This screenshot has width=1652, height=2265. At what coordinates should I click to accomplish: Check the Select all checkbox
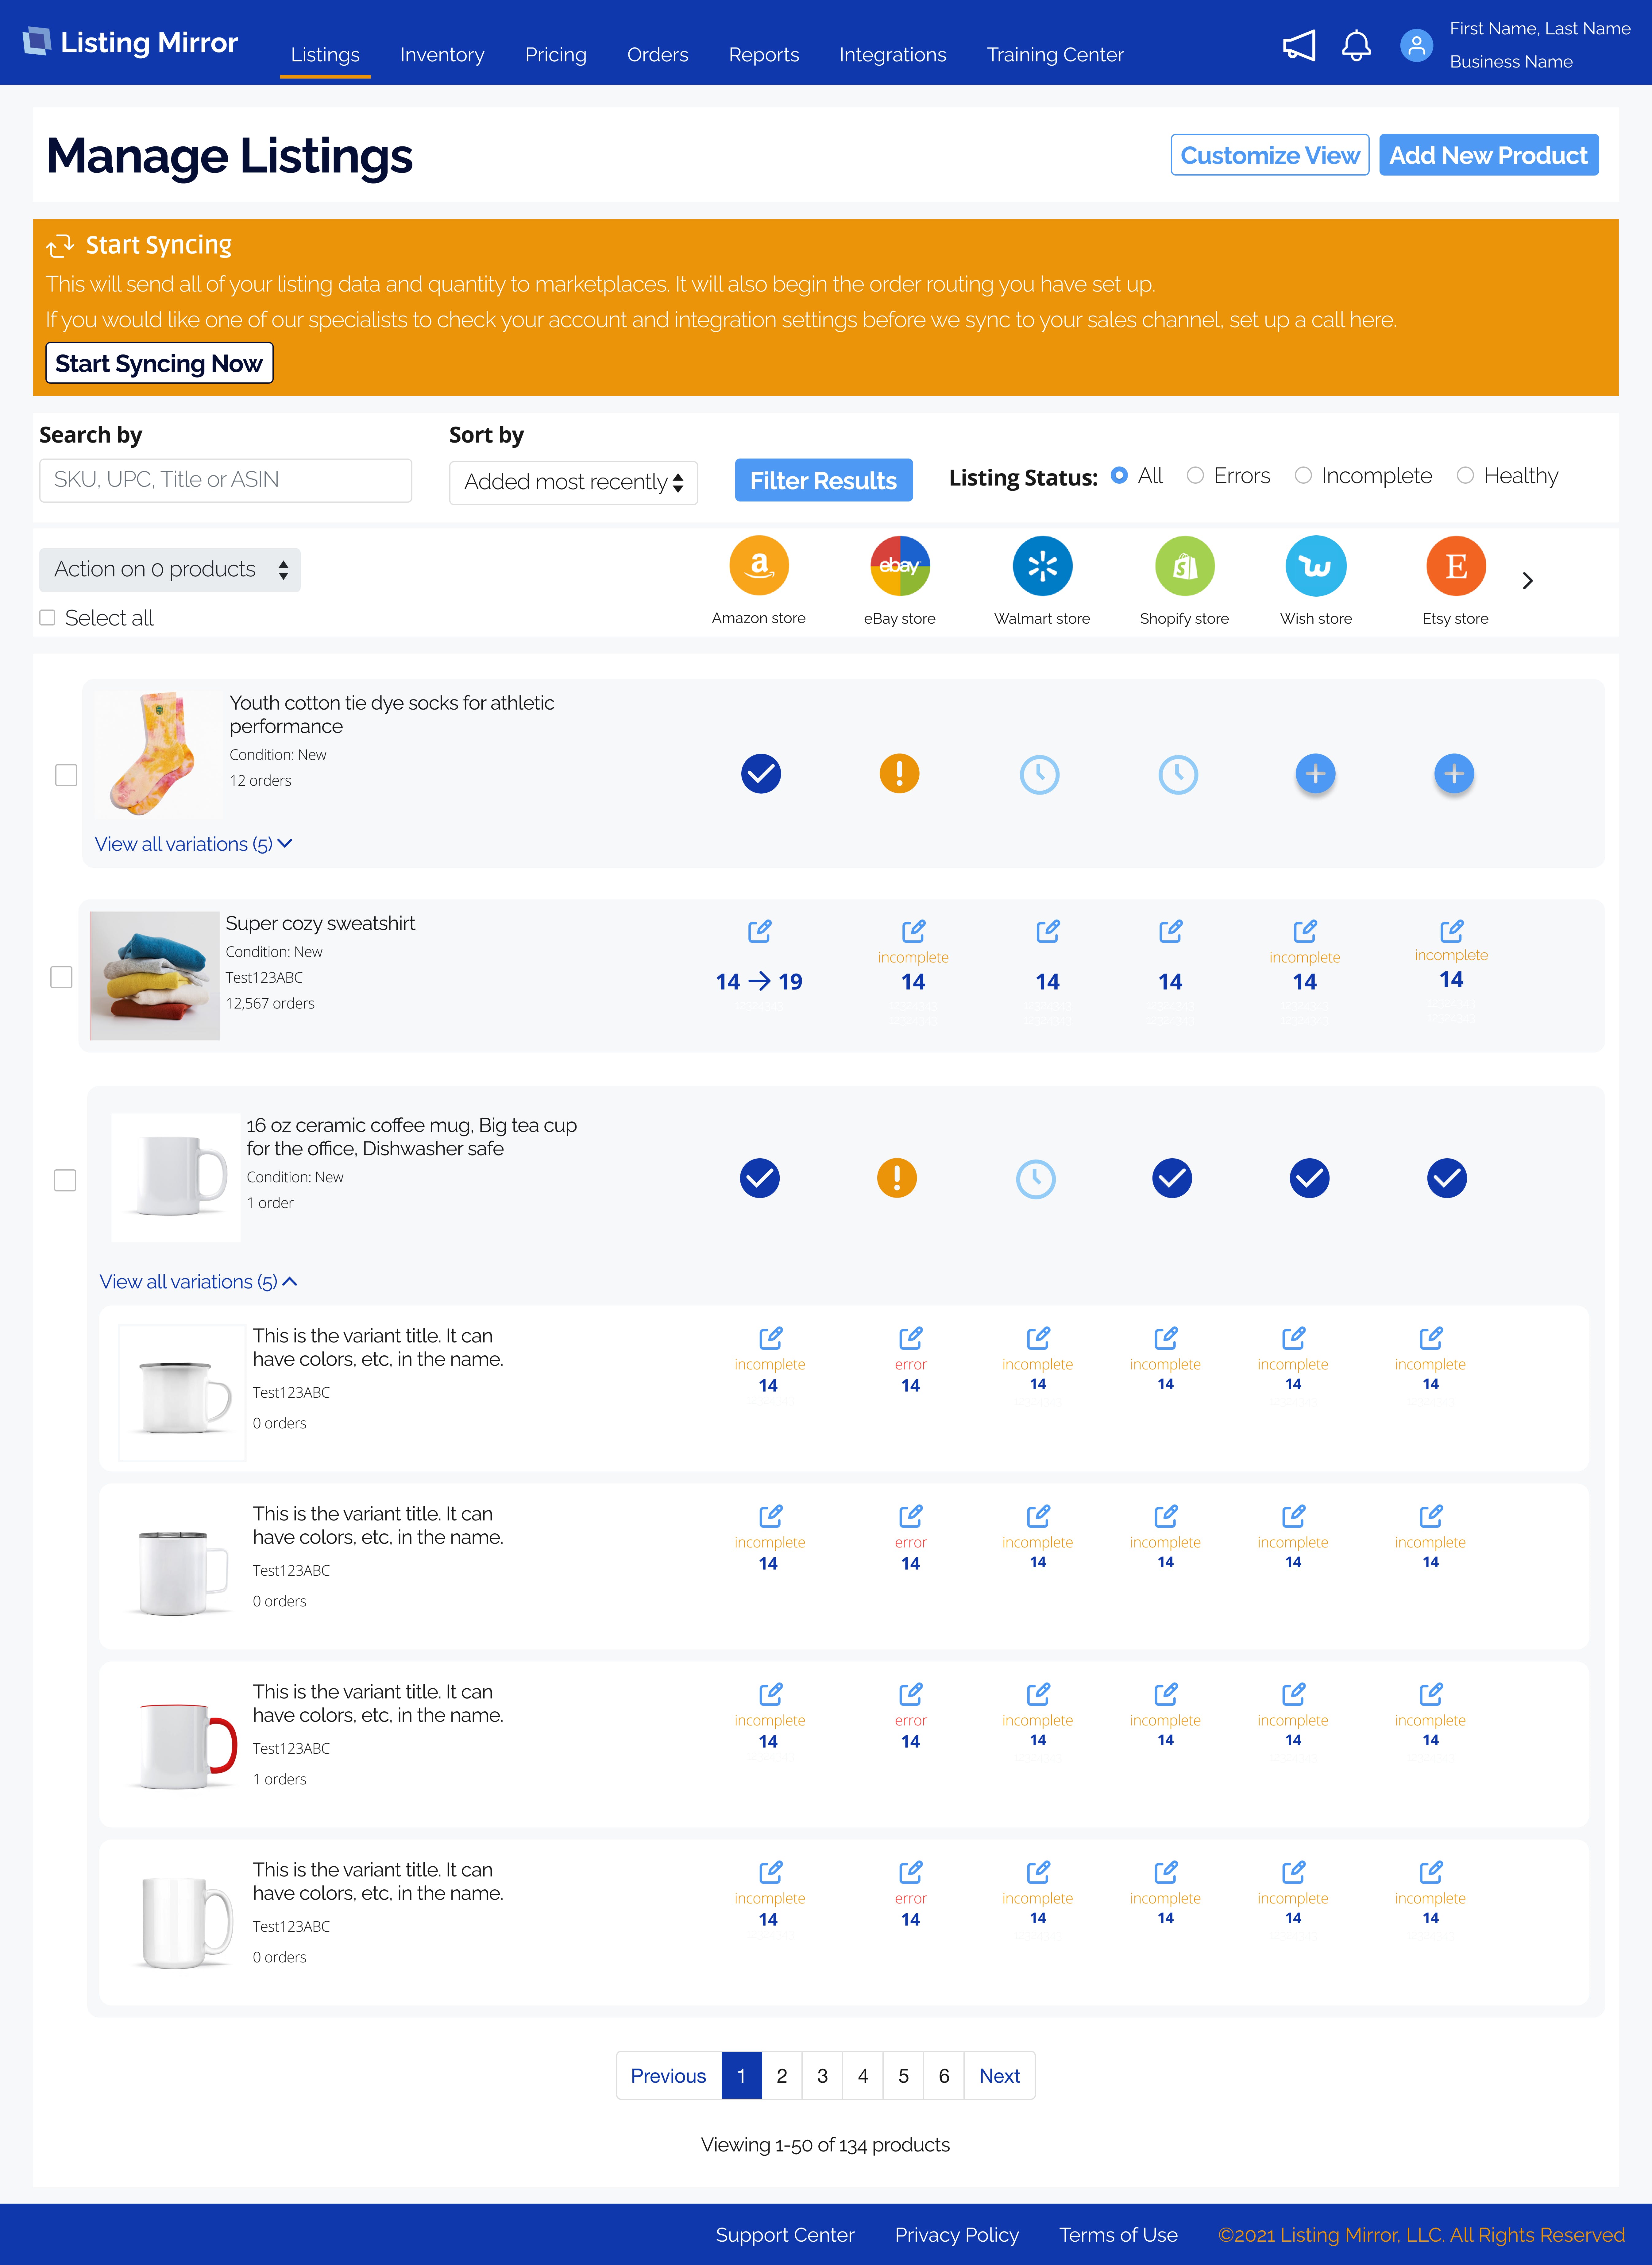pyautogui.click(x=47, y=618)
